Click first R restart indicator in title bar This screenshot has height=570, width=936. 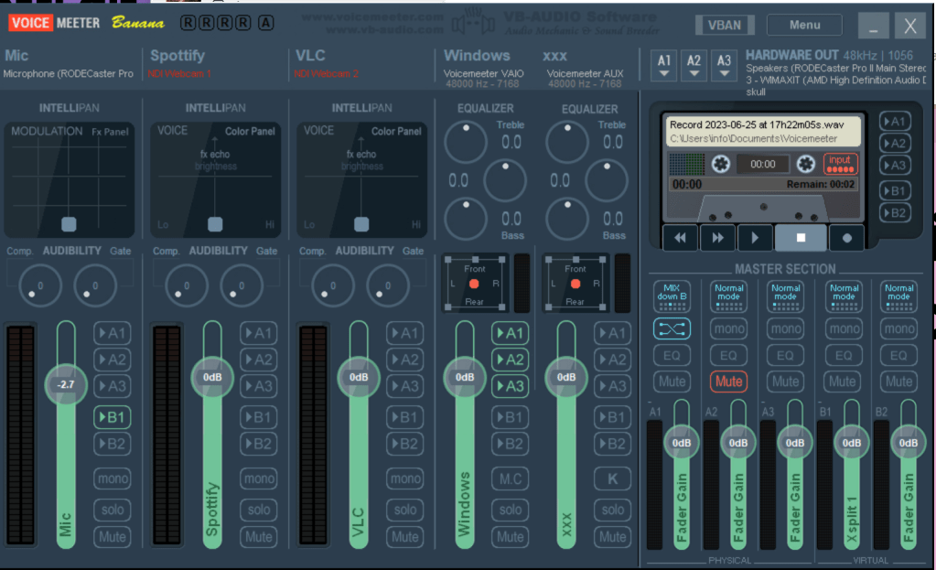188,23
